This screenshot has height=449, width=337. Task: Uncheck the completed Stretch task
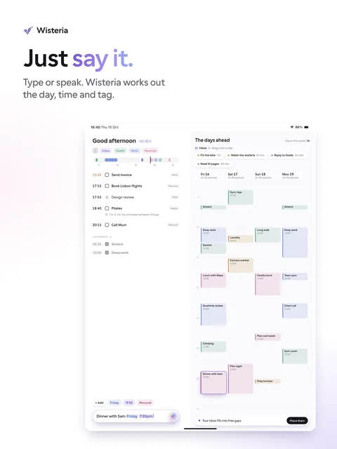pyautogui.click(x=107, y=244)
